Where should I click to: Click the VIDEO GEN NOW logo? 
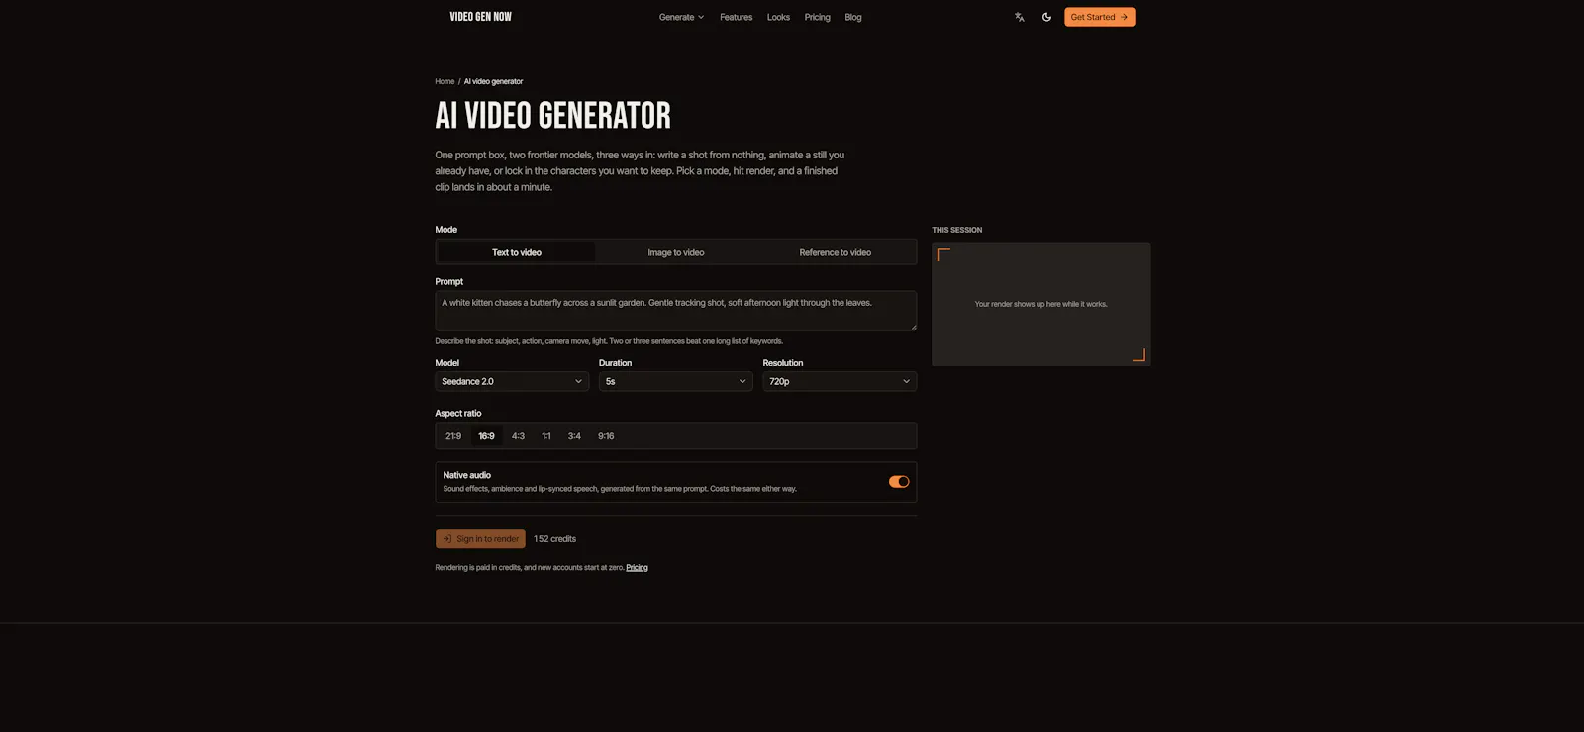tap(480, 17)
